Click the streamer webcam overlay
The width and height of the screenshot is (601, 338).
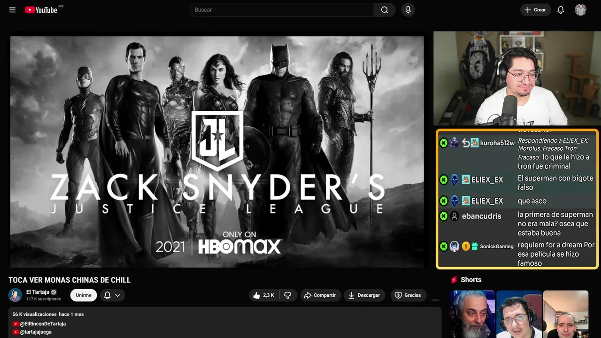[x=517, y=78]
